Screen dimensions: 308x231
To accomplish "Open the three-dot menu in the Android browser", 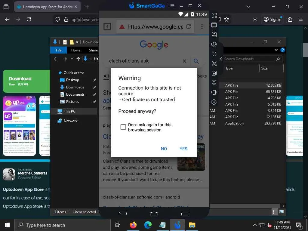I will coord(202,26).
